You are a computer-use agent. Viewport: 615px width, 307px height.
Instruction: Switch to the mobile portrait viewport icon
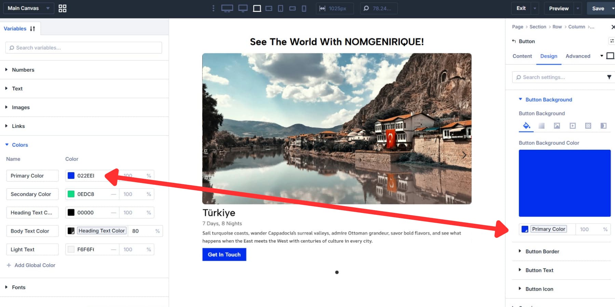304,8
